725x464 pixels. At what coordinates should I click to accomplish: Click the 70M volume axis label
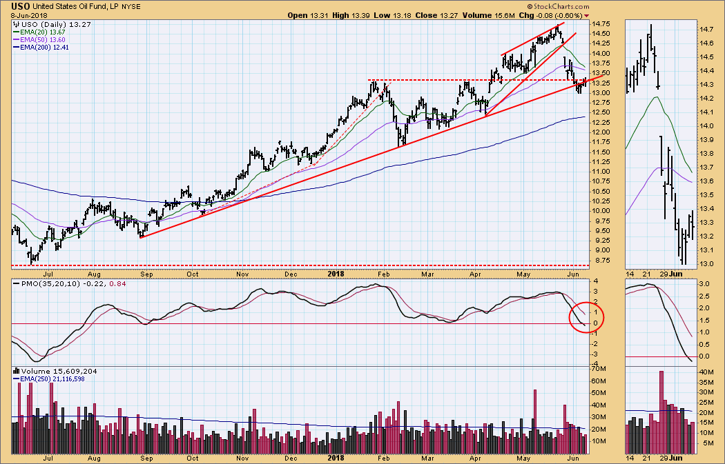pos(599,368)
